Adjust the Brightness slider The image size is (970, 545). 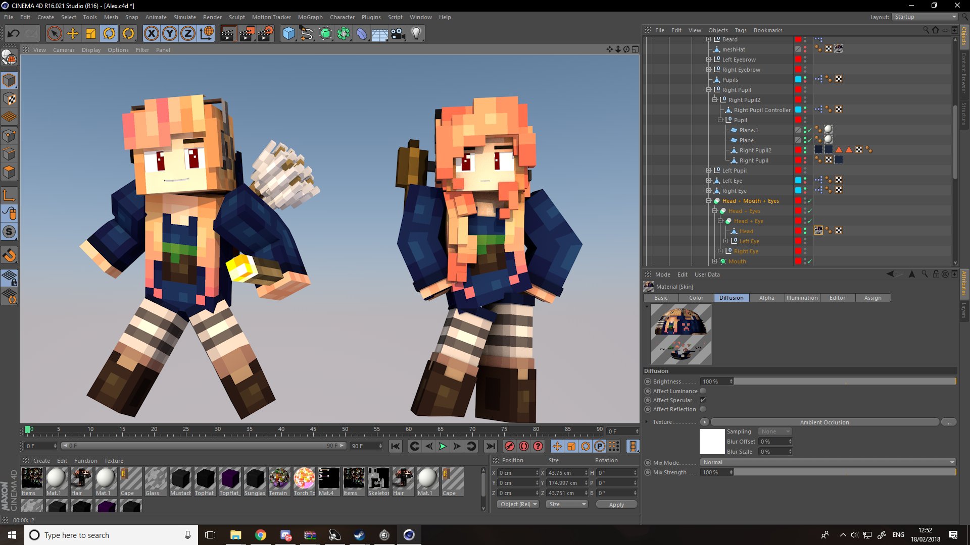844,381
